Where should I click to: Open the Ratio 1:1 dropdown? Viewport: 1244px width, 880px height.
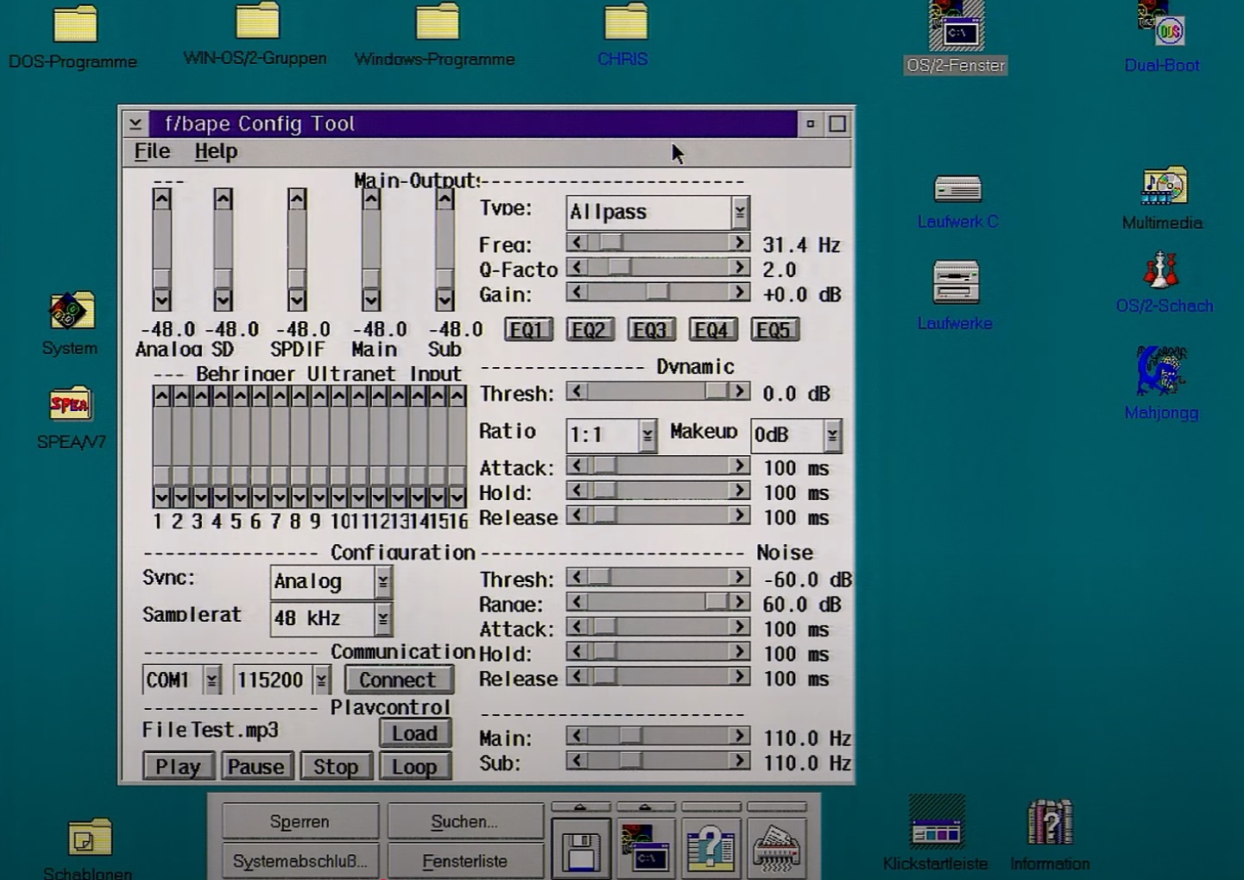pos(647,435)
